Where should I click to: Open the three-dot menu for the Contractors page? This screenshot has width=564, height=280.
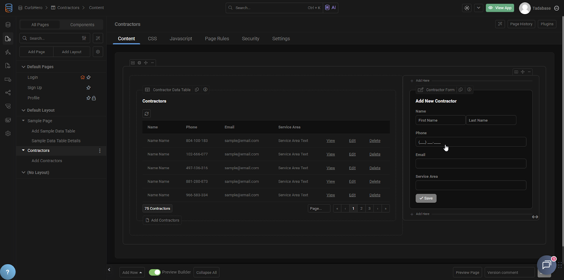pyautogui.click(x=100, y=151)
